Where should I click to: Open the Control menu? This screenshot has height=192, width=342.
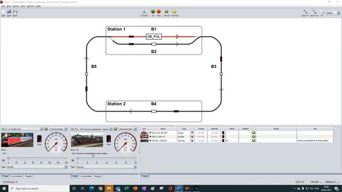tap(15, 6)
